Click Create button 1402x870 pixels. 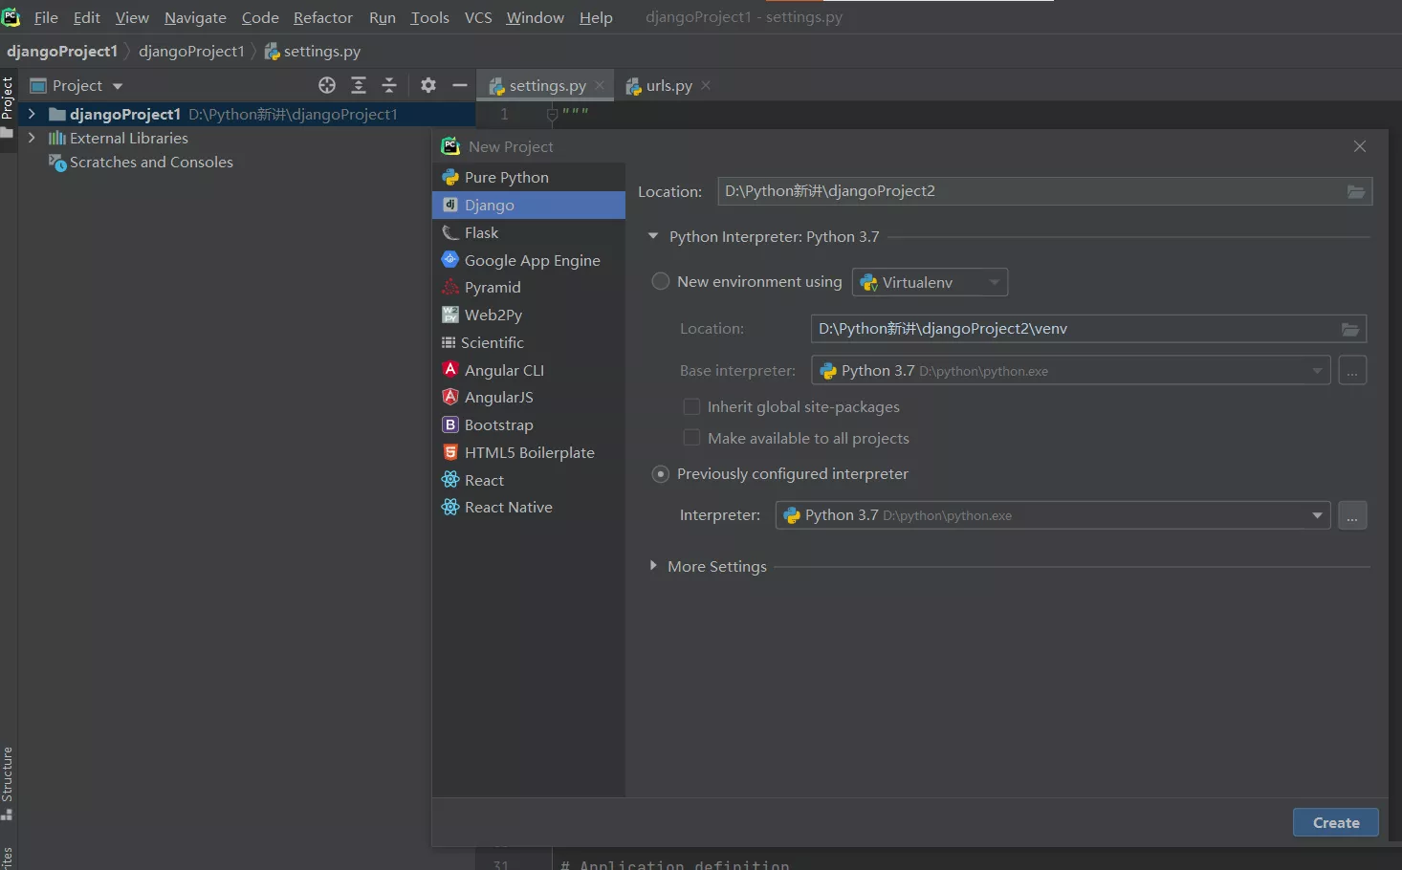[1335, 822]
